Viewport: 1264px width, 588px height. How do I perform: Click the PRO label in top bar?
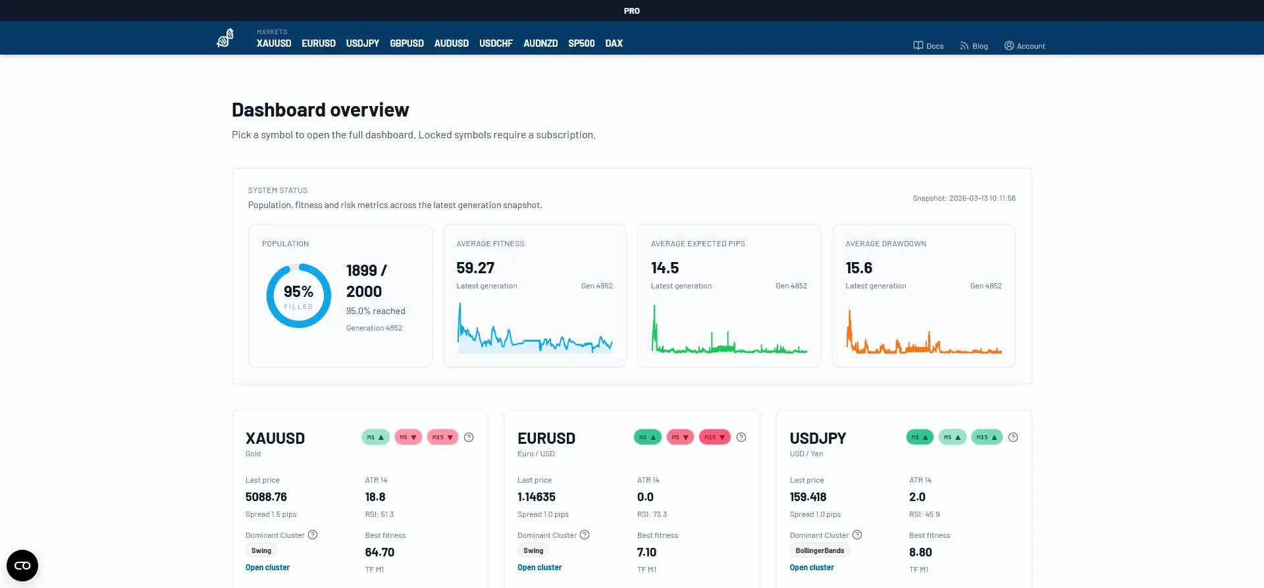(632, 11)
